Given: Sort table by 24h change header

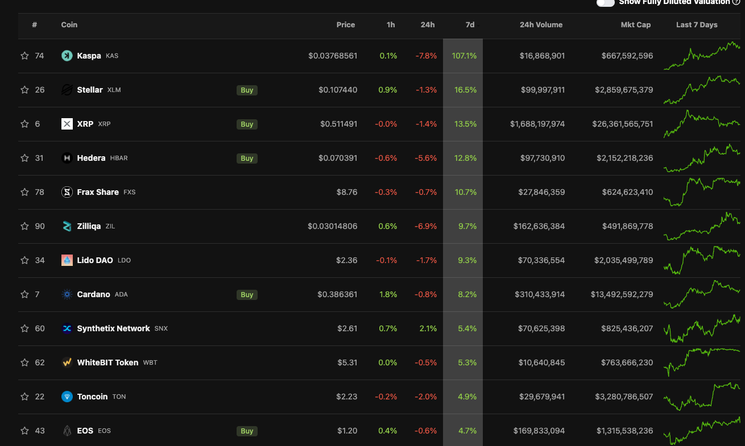Looking at the screenshot, I should point(428,25).
